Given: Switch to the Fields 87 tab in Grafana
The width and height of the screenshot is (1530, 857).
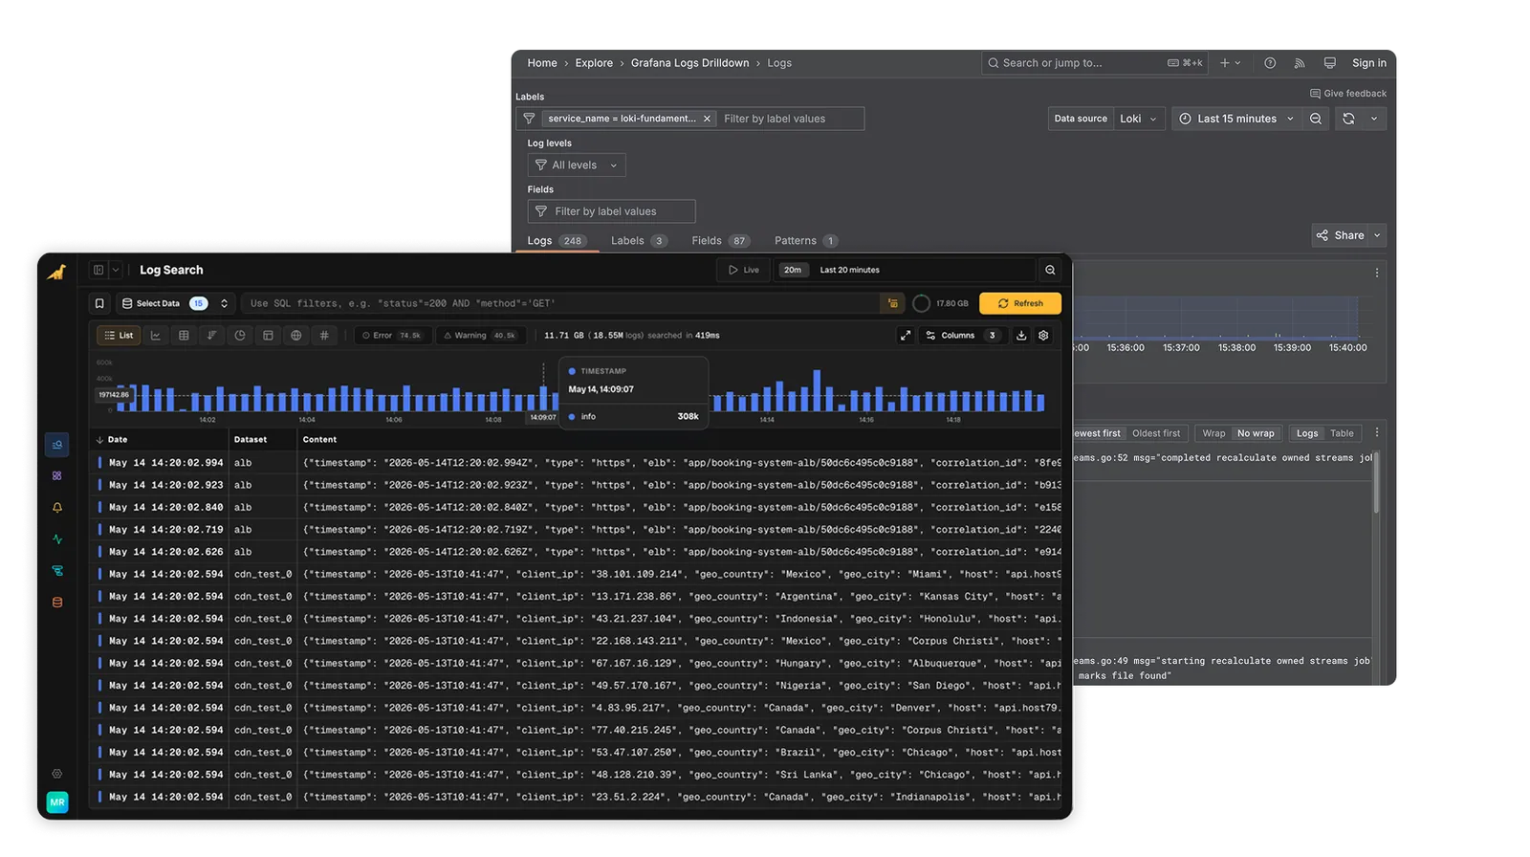Looking at the screenshot, I should click(x=721, y=241).
